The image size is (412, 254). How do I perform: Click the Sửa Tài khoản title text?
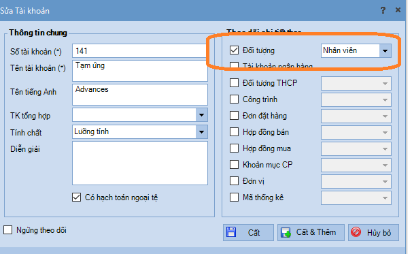click(x=24, y=11)
